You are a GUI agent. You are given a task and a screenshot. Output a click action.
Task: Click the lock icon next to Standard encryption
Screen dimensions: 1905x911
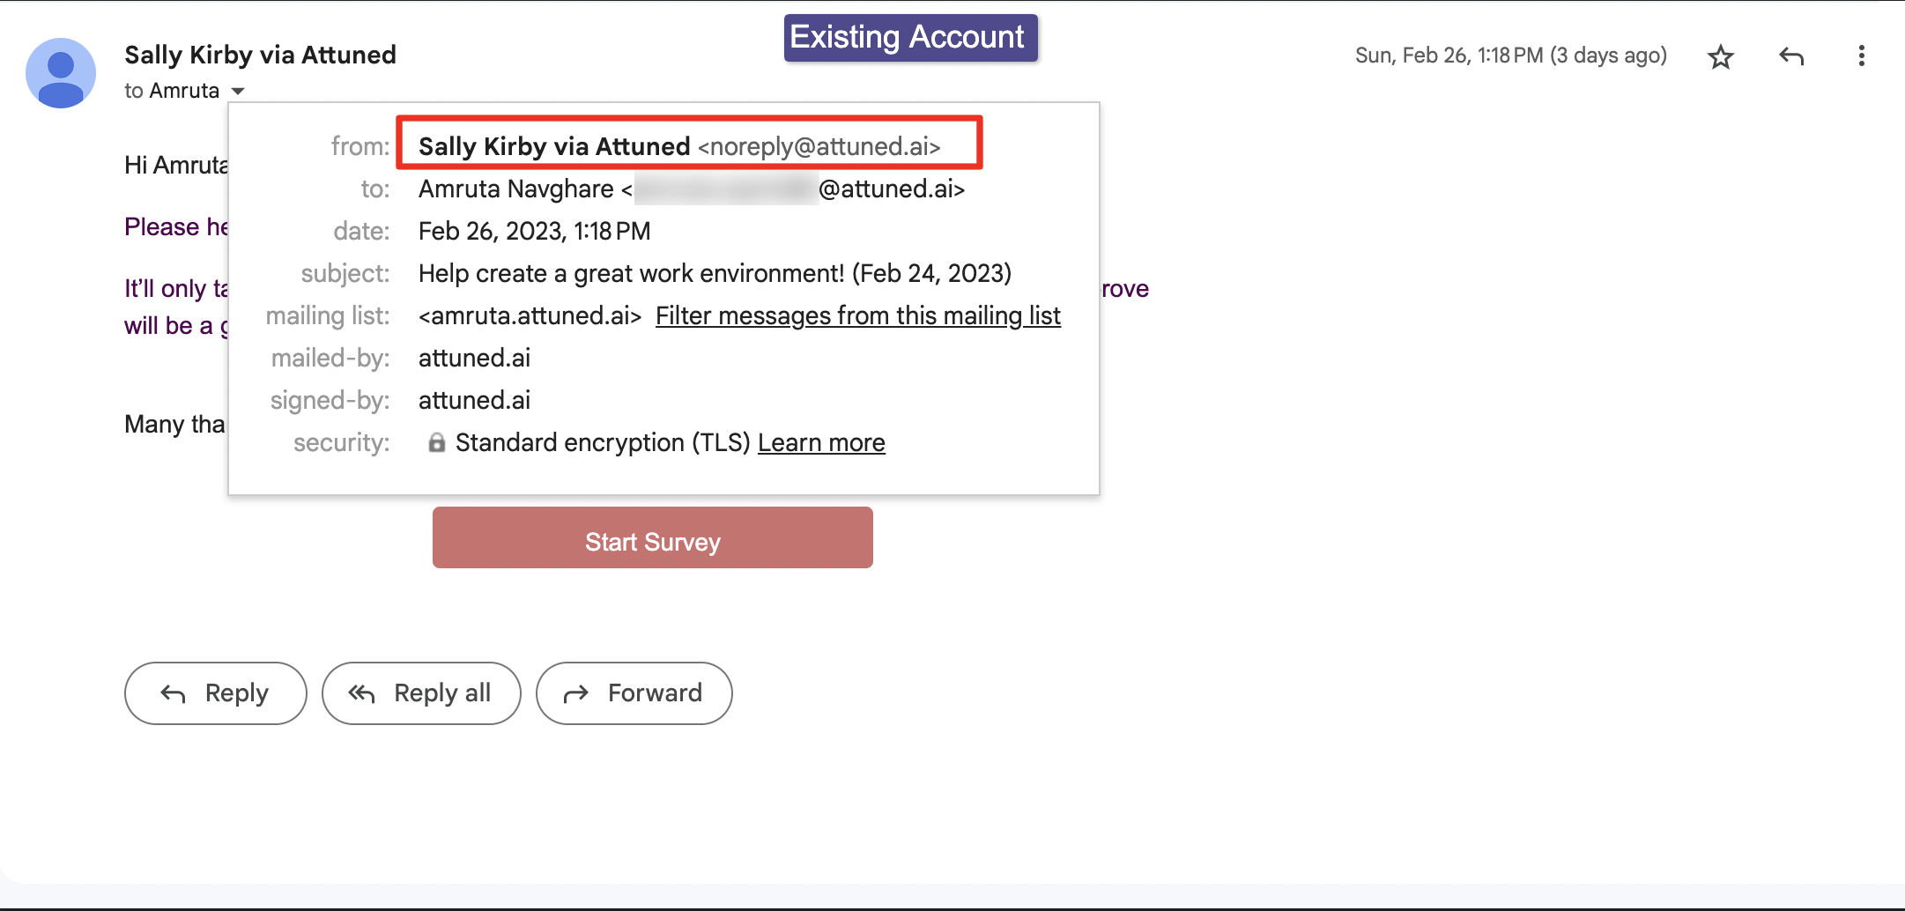click(436, 442)
